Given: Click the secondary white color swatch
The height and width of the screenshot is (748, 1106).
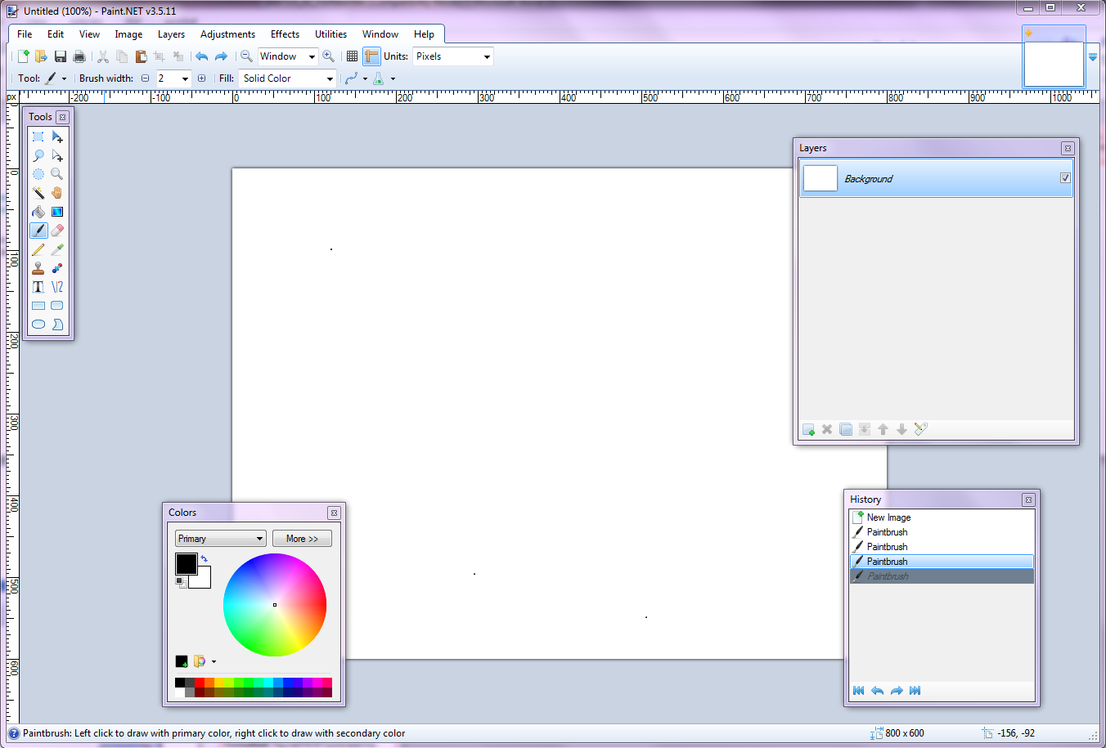Looking at the screenshot, I should (x=203, y=580).
